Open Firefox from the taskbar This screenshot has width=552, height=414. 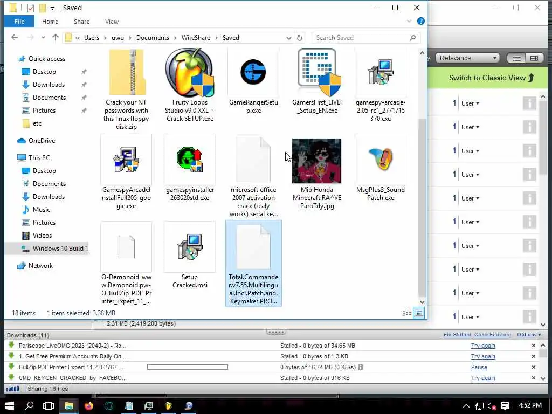[89, 406]
